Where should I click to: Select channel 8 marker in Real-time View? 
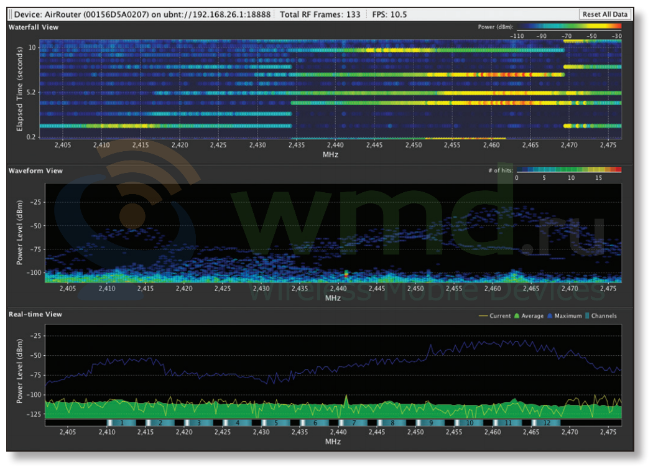coord(391,423)
